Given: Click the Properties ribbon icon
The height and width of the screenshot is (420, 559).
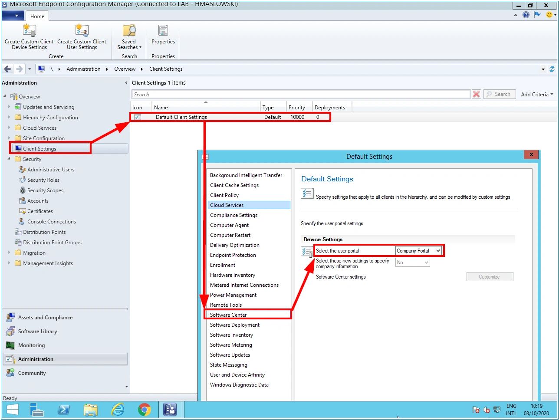Looking at the screenshot, I should 163,30.
